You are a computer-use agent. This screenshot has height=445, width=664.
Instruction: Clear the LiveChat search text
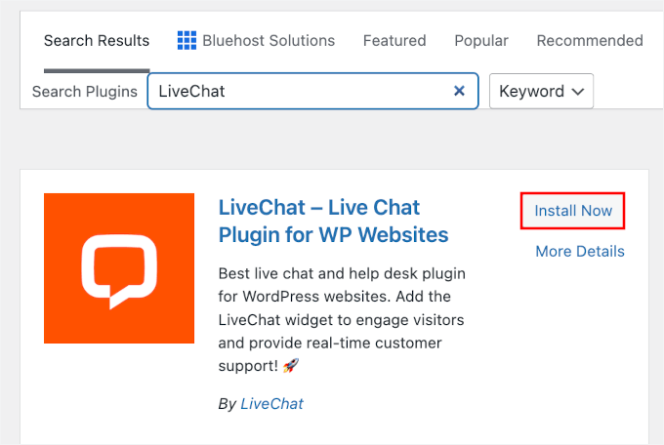point(459,91)
